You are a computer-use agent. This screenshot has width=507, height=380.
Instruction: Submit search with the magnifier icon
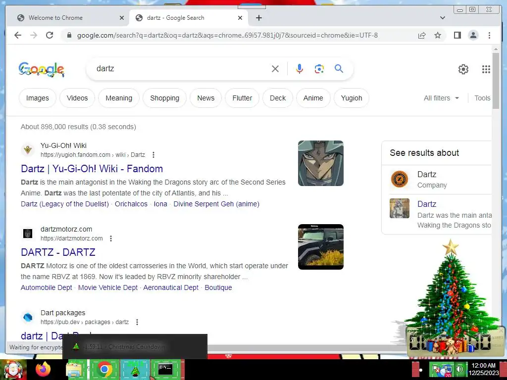point(339,68)
